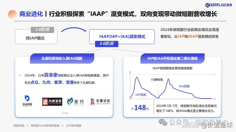Click the +148% growth figure
This screenshot has height=132, width=236.
pyautogui.click(x=140, y=108)
